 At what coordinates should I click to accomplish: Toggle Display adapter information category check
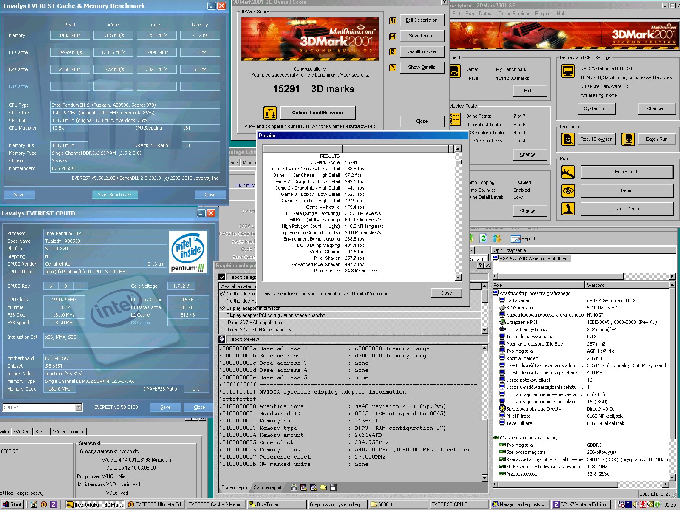click(222, 308)
